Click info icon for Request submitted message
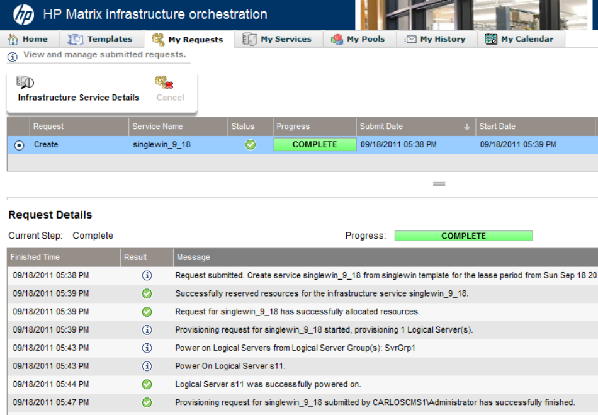This screenshot has height=415, width=598. [147, 275]
